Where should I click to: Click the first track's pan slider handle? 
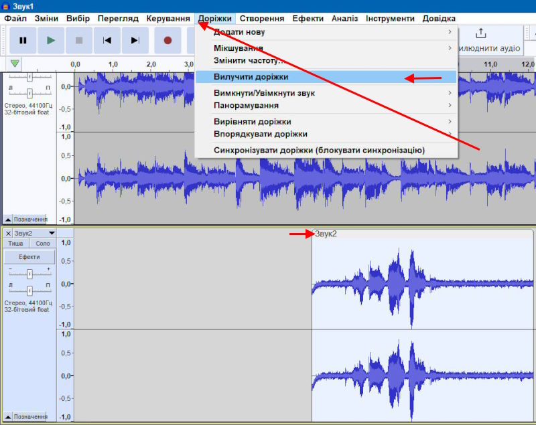coord(29,93)
